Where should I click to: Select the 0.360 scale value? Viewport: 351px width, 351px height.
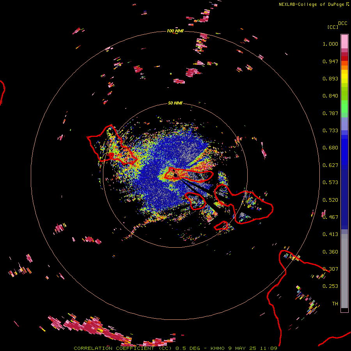point(330,252)
